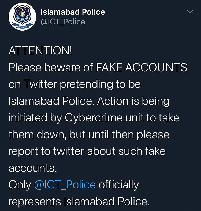Tap the final line "represents Islamabad Police."

(79, 202)
